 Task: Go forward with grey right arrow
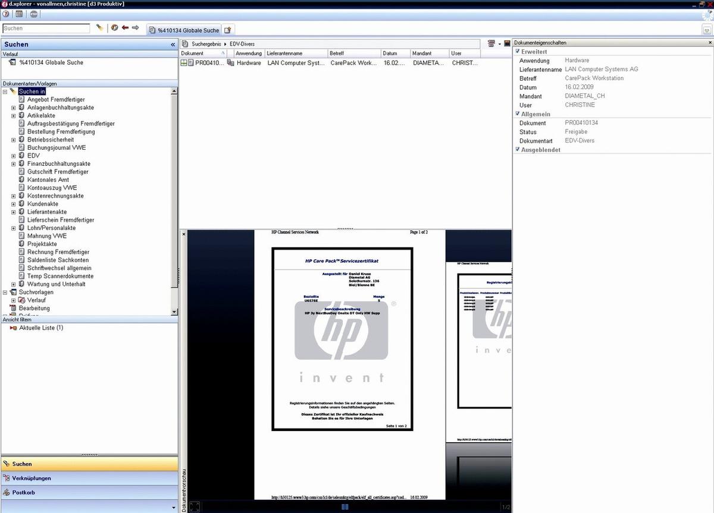click(x=135, y=28)
